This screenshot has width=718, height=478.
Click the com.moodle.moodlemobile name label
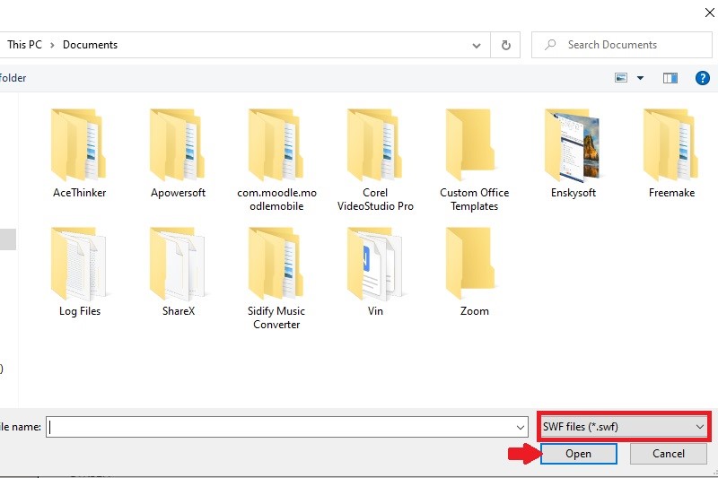(276, 199)
